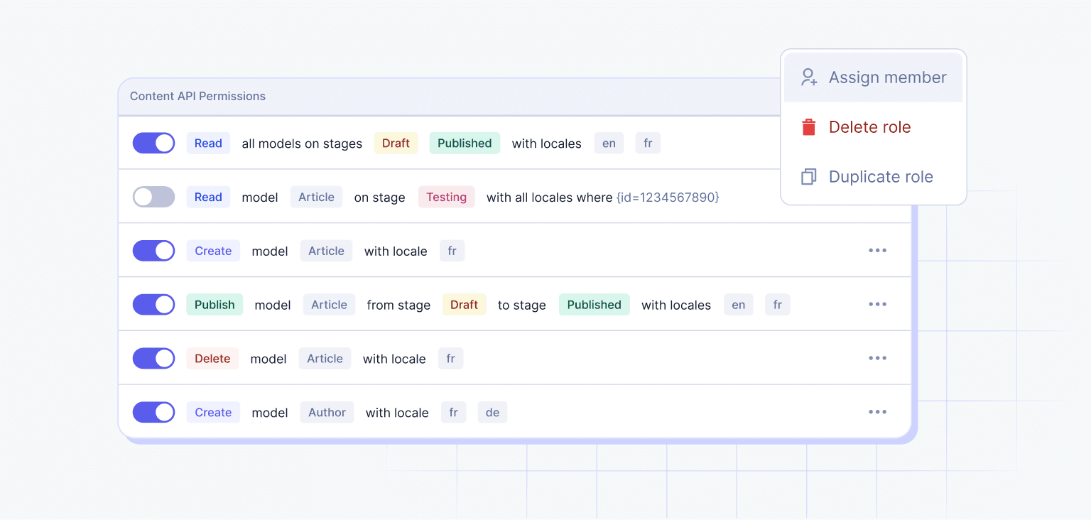Choose Duplicate role from the menu
Image resolution: width=1091 pixels, height=520 pixels.
coord(874,177)
